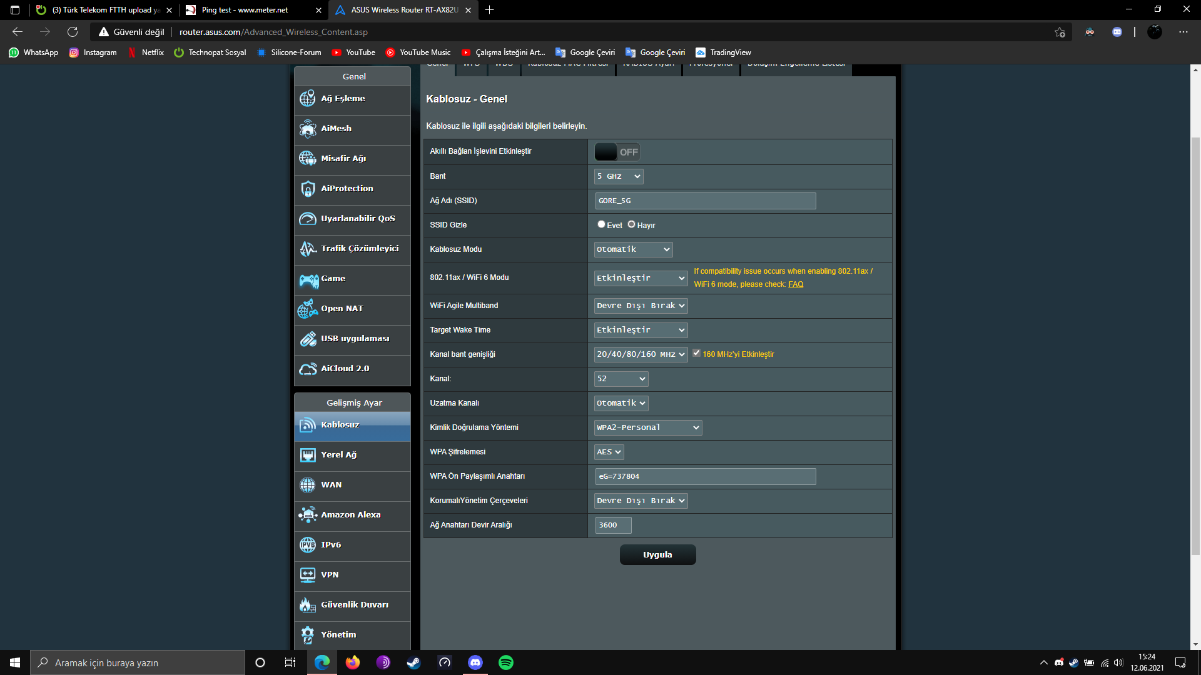Launch Spotify from the taskbar
The width and height of the screenshot is (1201, 675).
click(x=505, y=662)
